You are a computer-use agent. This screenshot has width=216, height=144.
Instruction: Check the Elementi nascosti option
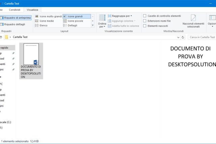(145, 26)
